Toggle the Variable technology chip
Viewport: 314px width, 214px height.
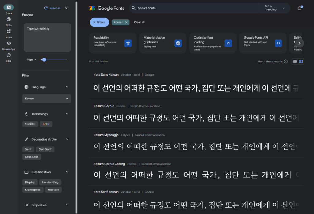coord(30,124)
